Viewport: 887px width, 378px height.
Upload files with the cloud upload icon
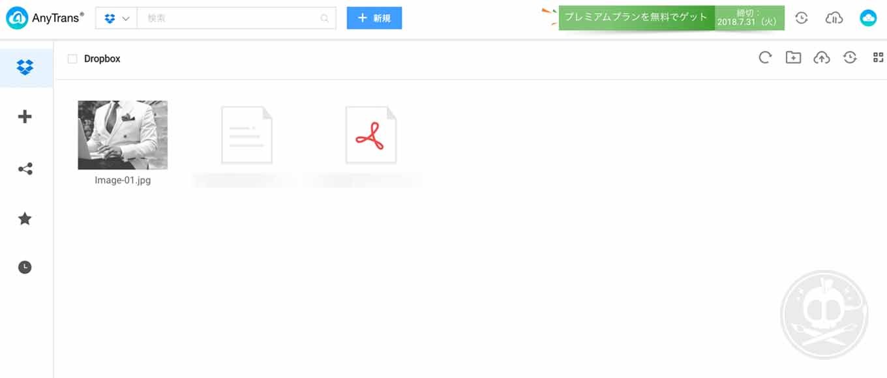click(x=822, y=58)
